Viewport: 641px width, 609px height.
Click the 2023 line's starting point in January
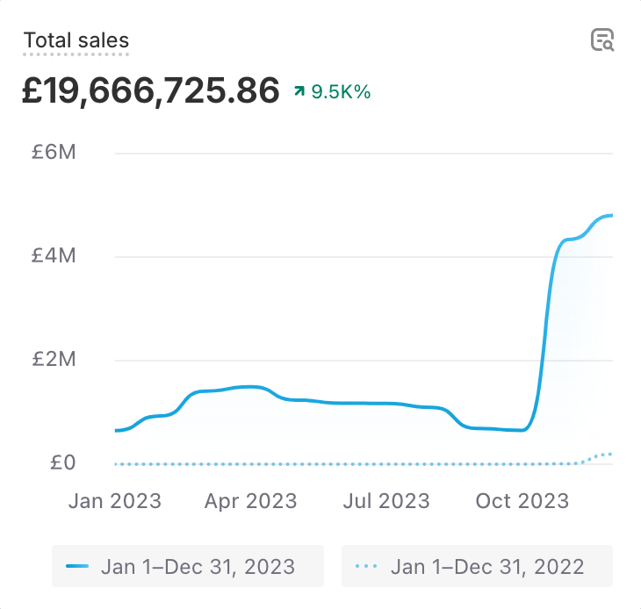(x=117, y=430)
